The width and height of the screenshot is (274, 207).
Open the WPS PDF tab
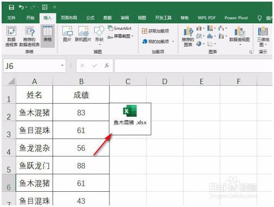(x=207, y=18)
